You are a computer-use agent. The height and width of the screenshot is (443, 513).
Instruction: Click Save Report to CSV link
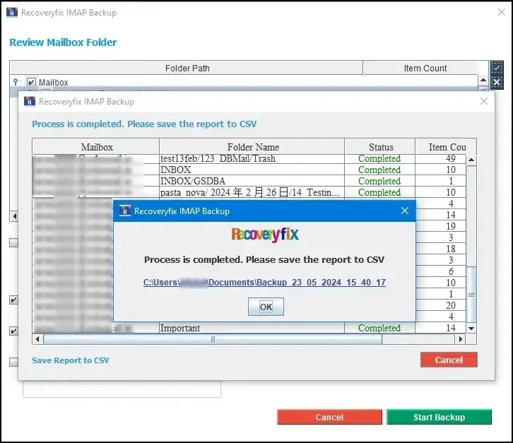(70, 360)
